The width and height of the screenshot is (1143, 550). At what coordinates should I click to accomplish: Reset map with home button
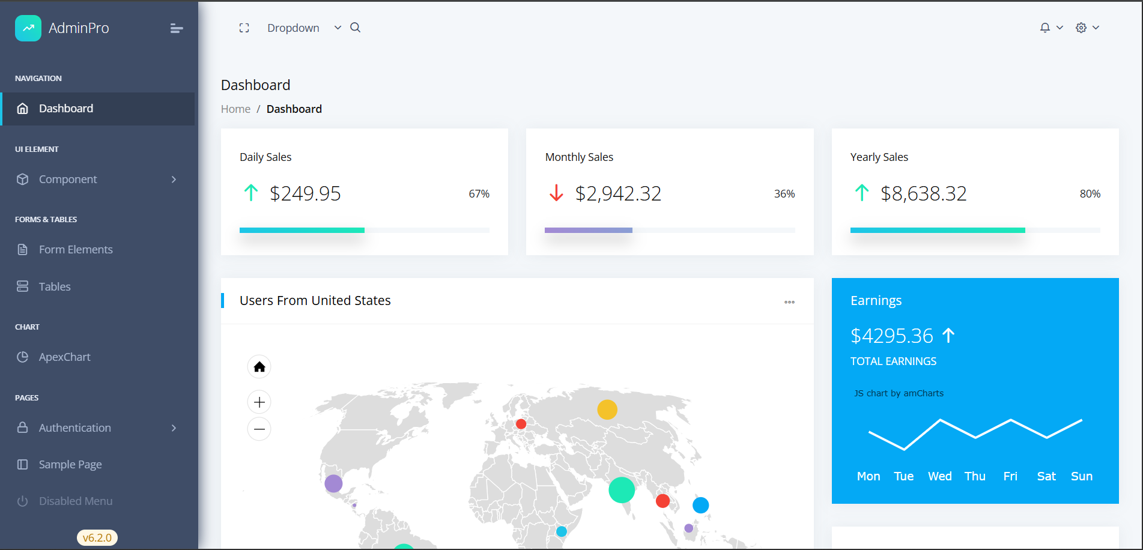(x=259, y=367)
